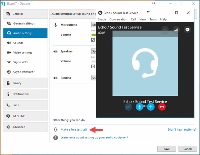Click the speaker icon beside Sounds

pos(9,43)
